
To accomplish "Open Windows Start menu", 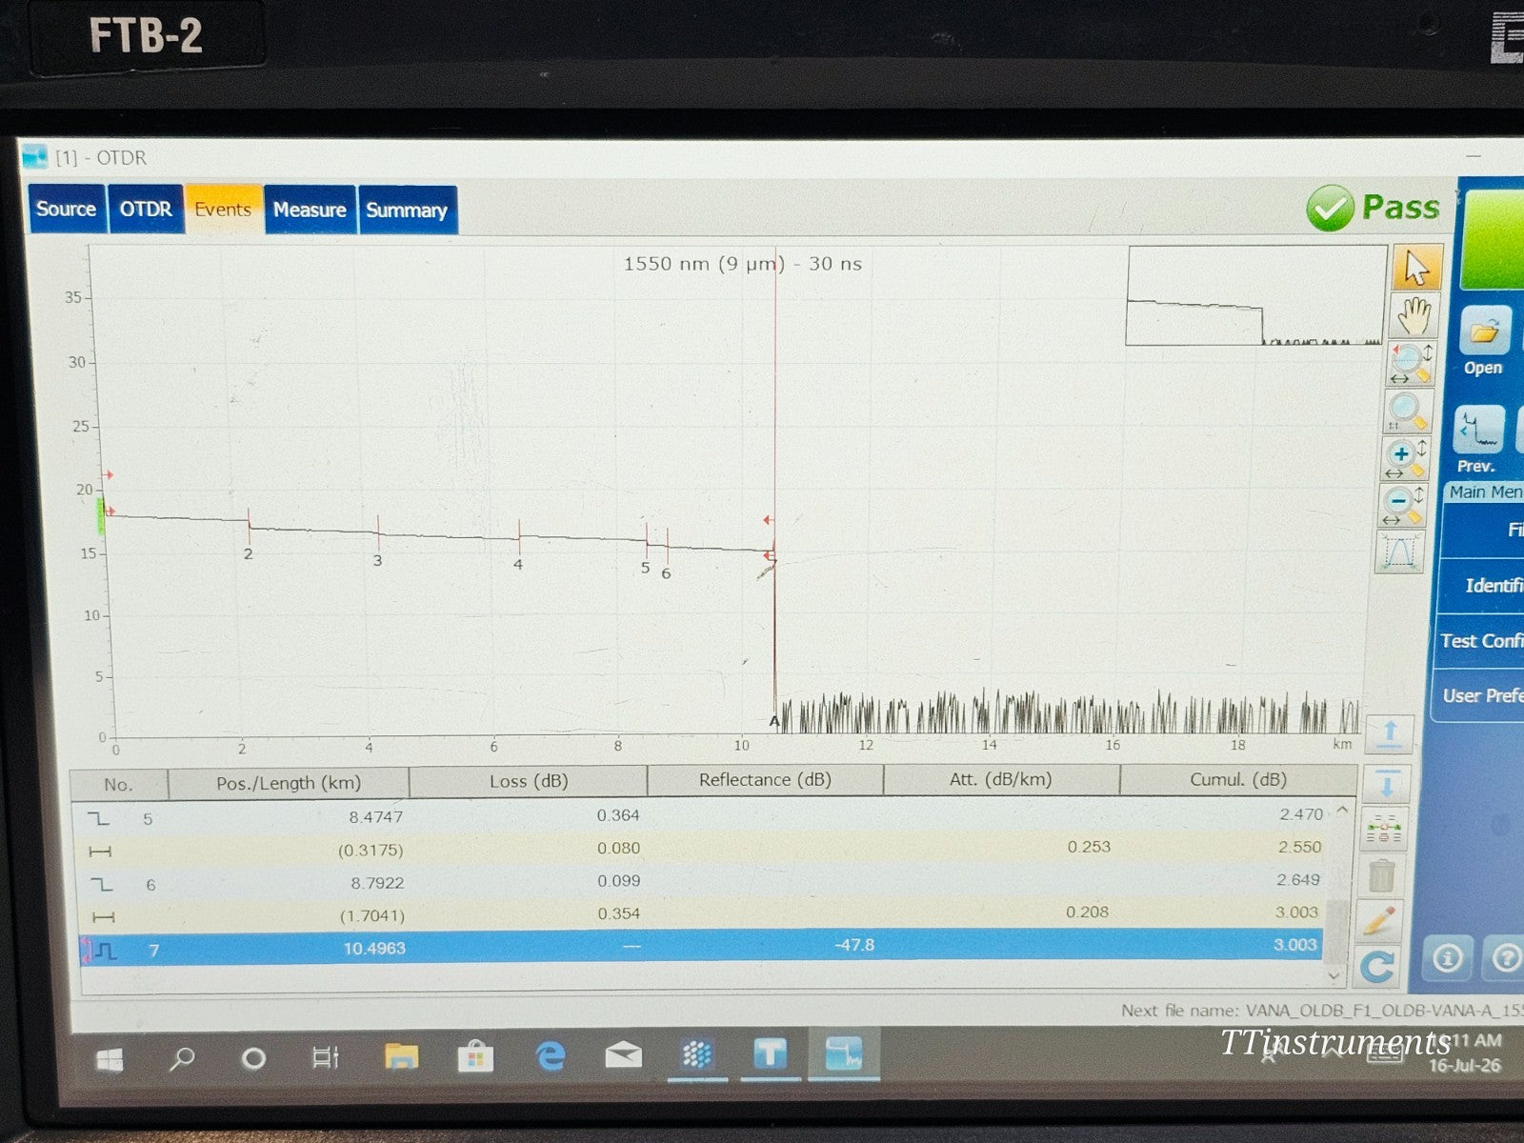I will (110, 1058).
